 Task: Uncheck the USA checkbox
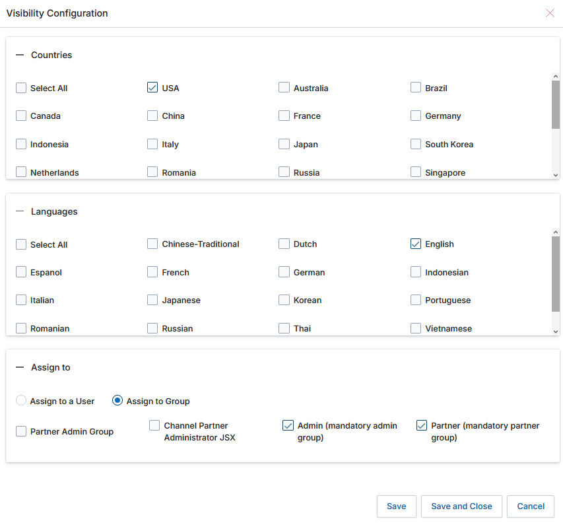[152, 87]
